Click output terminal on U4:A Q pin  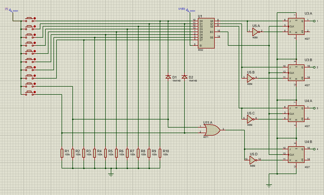314,108
